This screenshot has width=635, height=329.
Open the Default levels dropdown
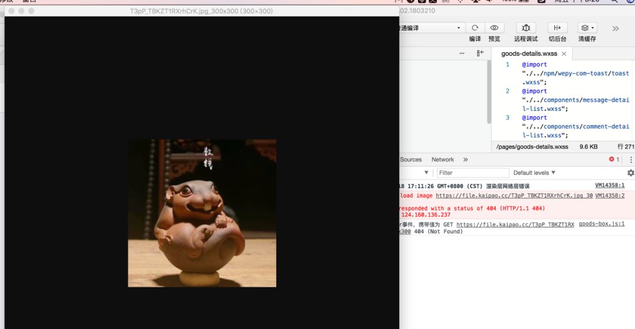point(534,172)
